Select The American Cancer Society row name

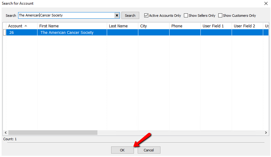[x=72, y=33]
